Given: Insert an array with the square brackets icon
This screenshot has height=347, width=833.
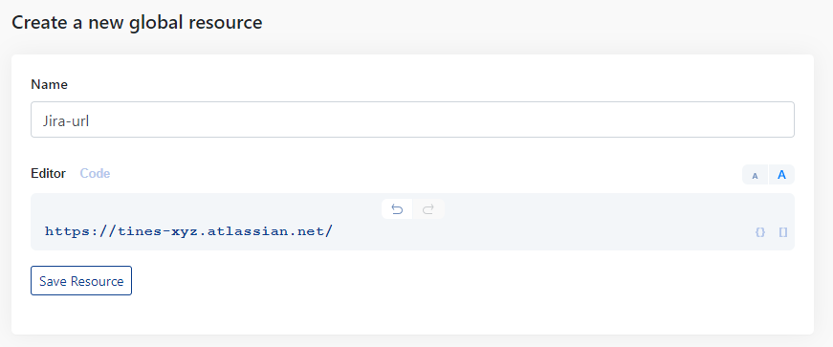Looking at the screenshot, I should (783, 232).
